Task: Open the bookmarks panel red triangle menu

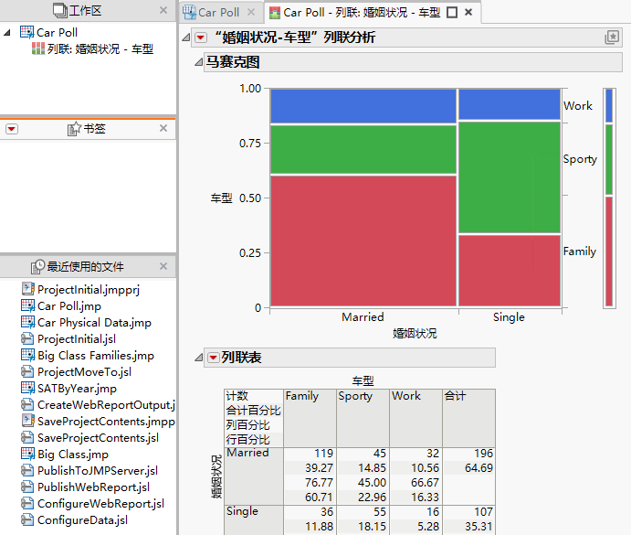Action: click(12, 129)
